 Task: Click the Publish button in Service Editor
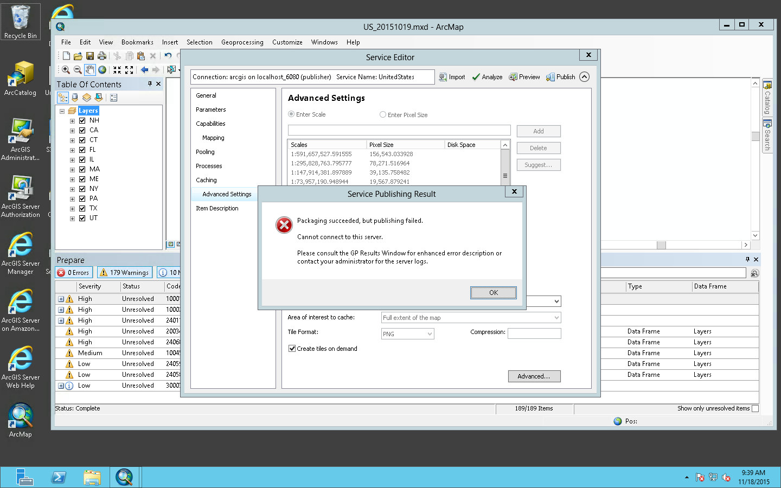561,77
